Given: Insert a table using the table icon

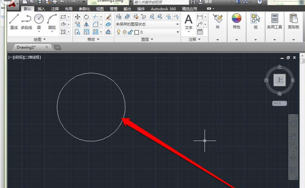Looking at the screenshot, I should [x=200, y=32].
